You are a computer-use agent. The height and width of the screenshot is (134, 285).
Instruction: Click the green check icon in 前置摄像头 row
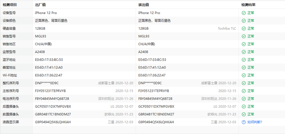244,114
